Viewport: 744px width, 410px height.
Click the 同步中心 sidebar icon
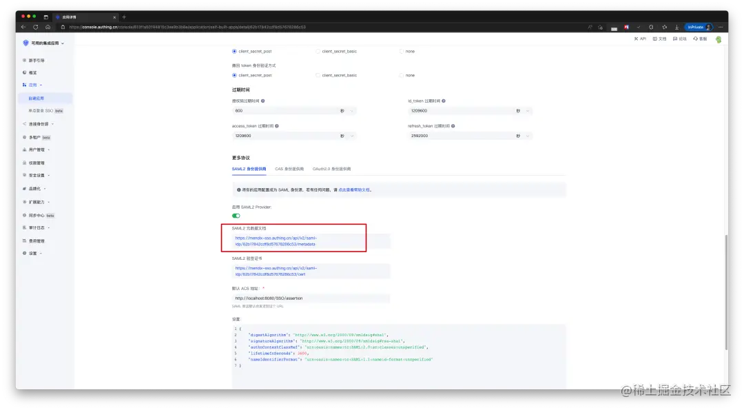click(24, 215)
